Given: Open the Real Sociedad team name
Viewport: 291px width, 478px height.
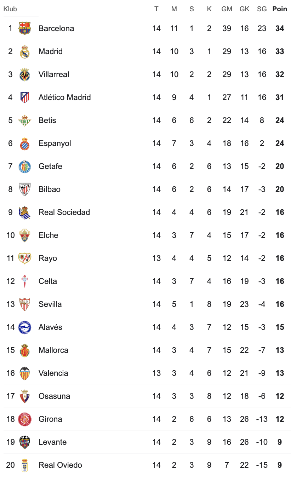Looking at the screenshot, I should (x=64, y=212).
